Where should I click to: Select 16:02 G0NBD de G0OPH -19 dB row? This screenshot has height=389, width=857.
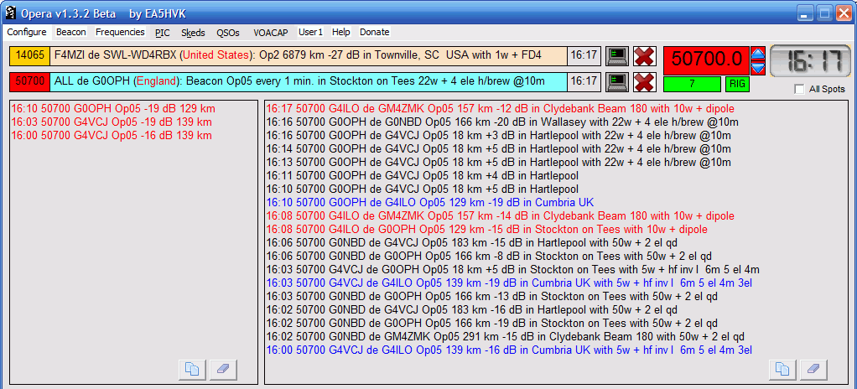click(x=492, y=324)
